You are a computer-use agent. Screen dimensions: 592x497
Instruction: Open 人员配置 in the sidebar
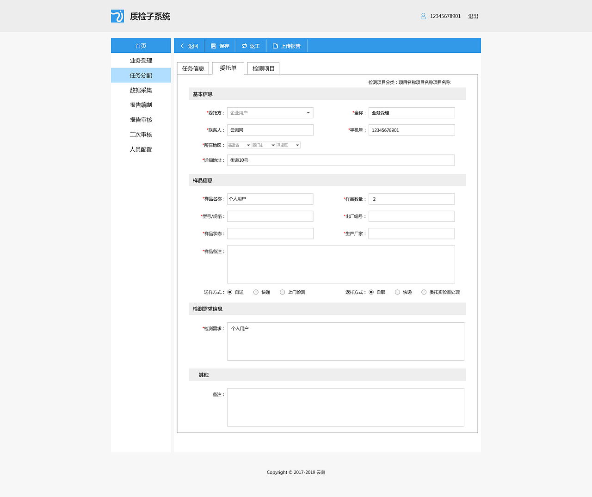[141, 149]
